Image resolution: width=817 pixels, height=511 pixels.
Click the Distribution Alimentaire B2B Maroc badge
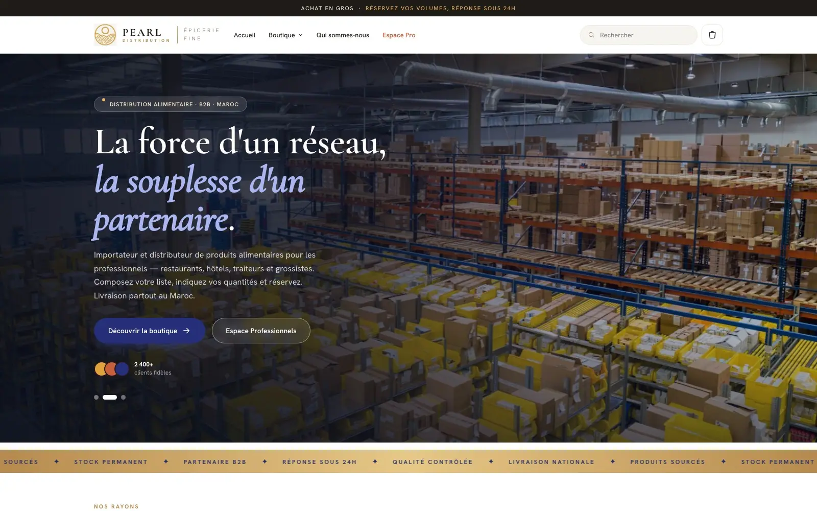click(x=171, y=104)
